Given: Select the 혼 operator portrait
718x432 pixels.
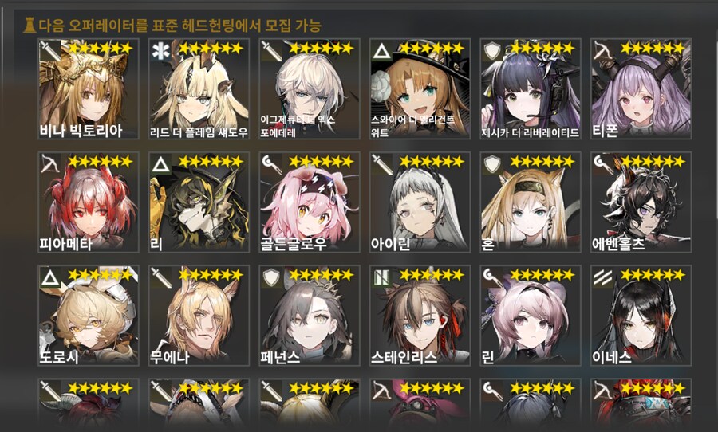Looking at the screenshot, I should 531,202.
